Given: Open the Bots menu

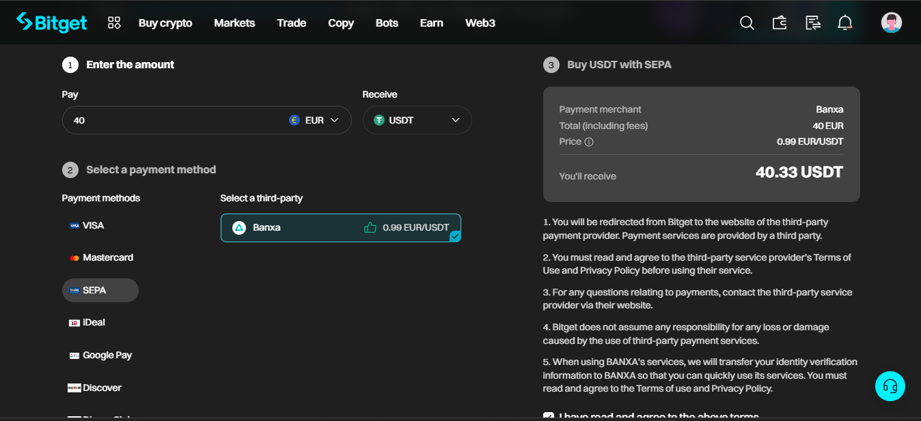Looking at the screenshot, I should [x=387, y=23].
